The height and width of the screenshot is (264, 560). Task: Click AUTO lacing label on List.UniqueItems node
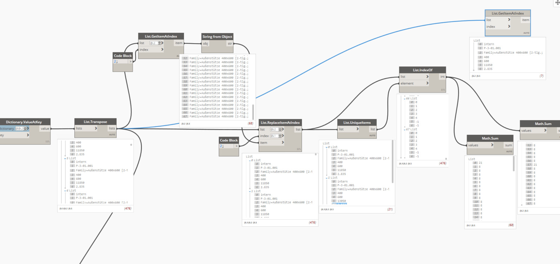pos(372,136)
